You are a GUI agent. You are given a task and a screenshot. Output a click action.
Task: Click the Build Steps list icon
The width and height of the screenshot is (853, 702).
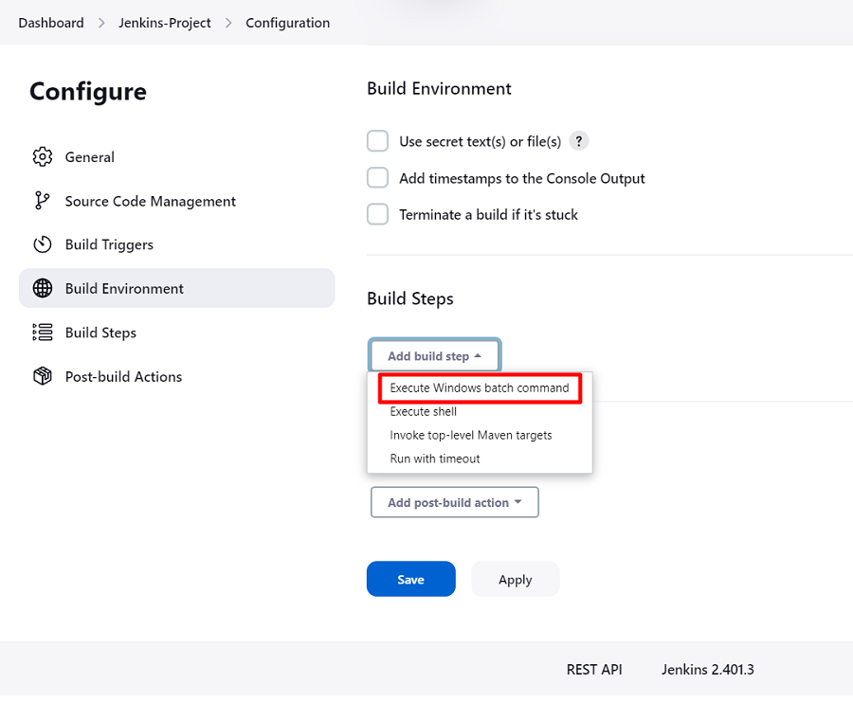point(42,333)
